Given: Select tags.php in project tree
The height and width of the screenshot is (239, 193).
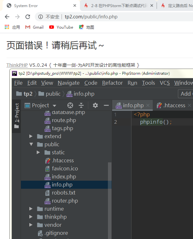Looking at the screenshot, I should (59, 129).
